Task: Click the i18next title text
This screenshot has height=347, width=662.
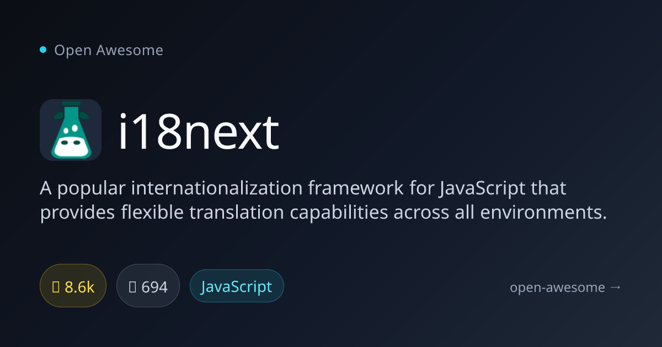Action: (x=199, y=132)
